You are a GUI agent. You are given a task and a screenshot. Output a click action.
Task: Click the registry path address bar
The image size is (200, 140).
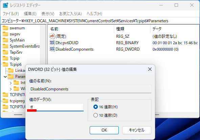click(x=100, y=21)
